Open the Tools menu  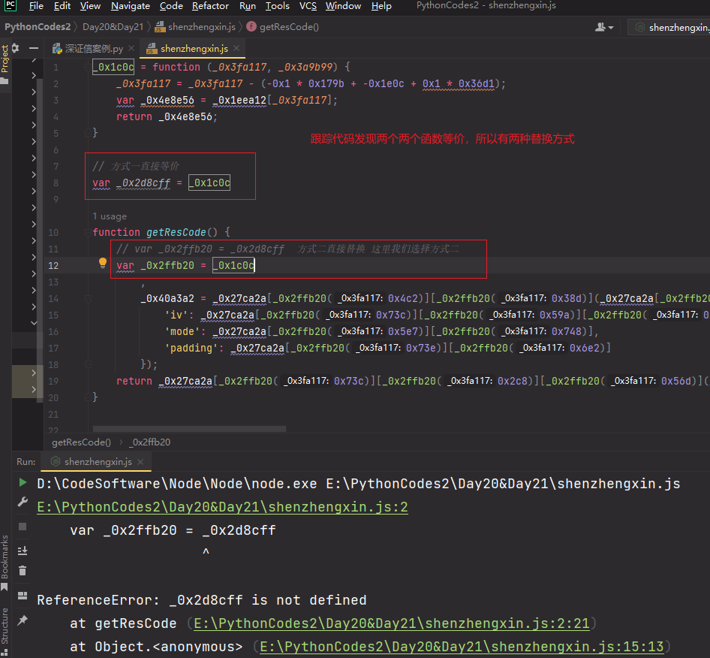277,6
